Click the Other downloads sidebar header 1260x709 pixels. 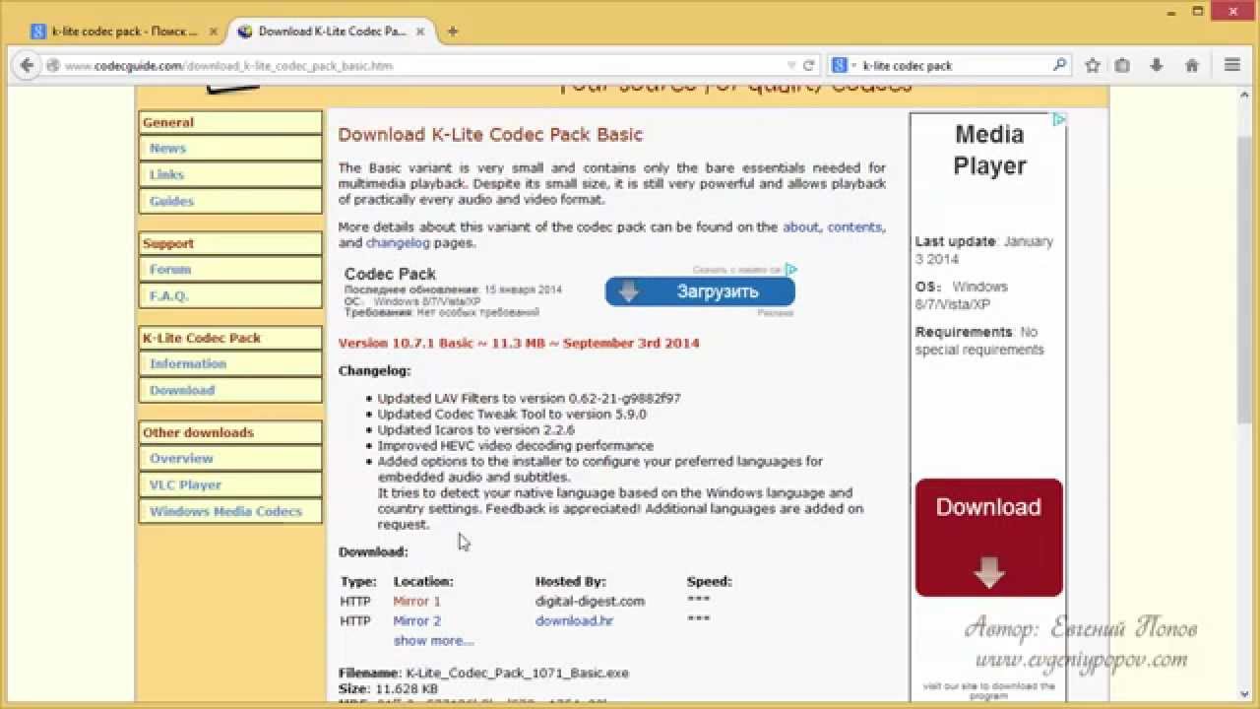[x=230, y=432]
